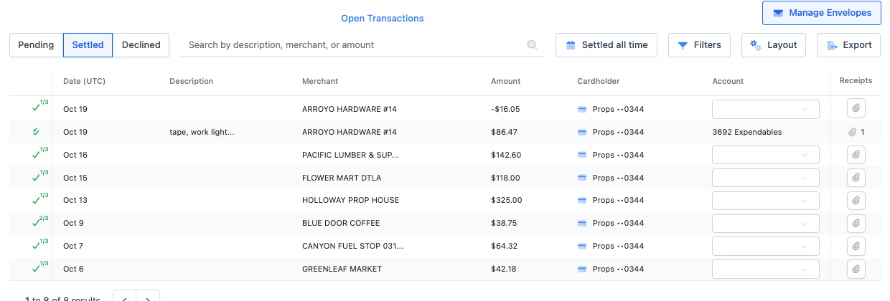The width and height of the screenshot is (890, 301).
Task: Click the search magnifier icon
Action: [533, 45]
